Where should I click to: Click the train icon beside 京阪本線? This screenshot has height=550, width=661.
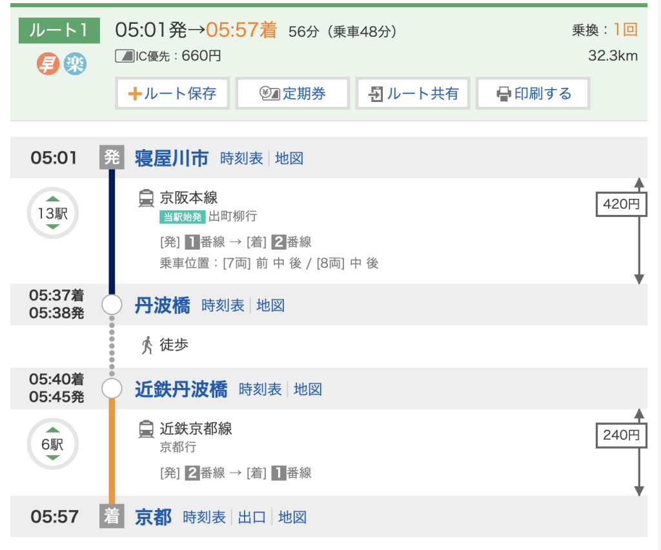pos(147,198)
